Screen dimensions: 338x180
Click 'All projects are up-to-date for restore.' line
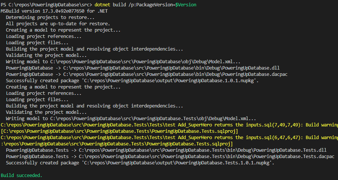(58, 24)
